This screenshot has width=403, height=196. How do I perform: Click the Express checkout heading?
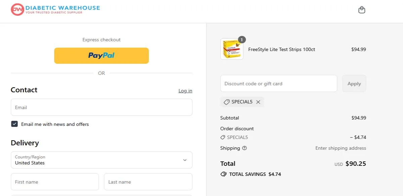pos(101,40)
